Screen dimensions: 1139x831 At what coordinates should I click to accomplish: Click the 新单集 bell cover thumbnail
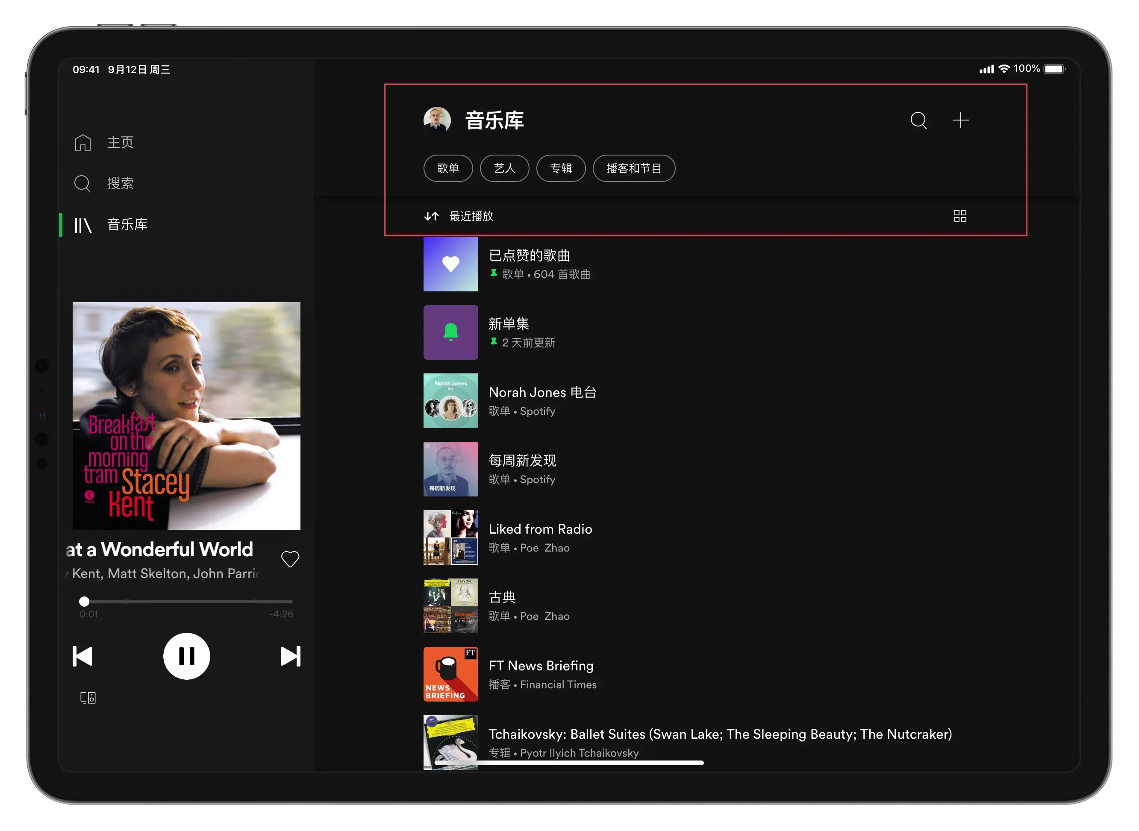coord(451,332)
